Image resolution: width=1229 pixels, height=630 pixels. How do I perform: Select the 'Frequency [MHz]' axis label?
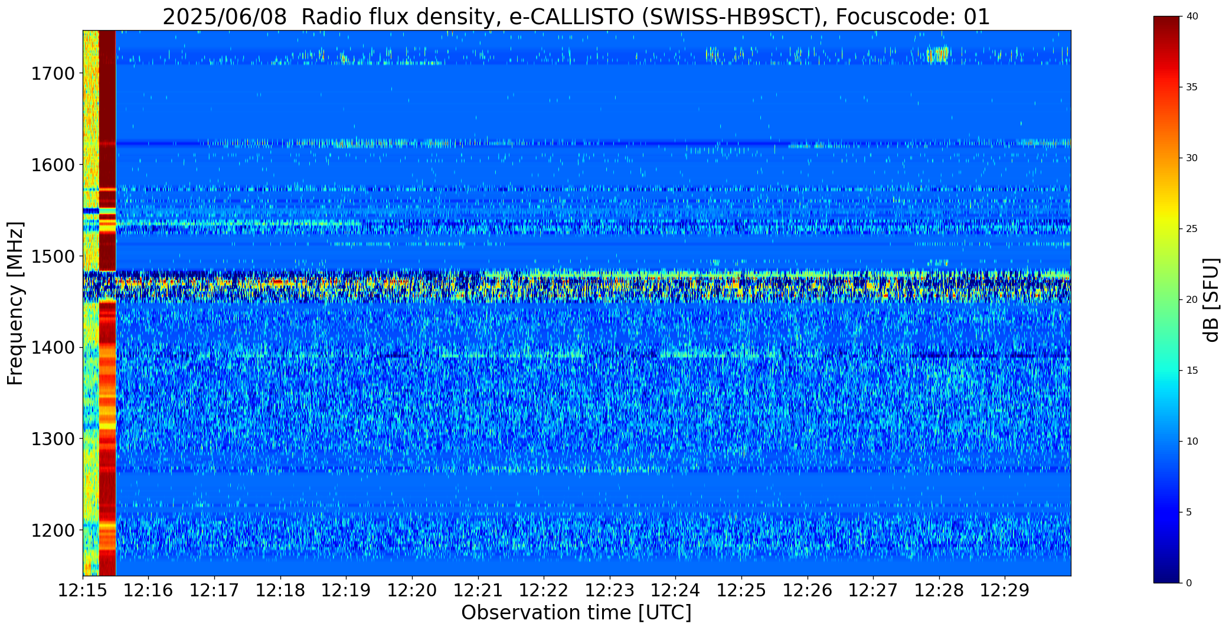coord(15,303)
